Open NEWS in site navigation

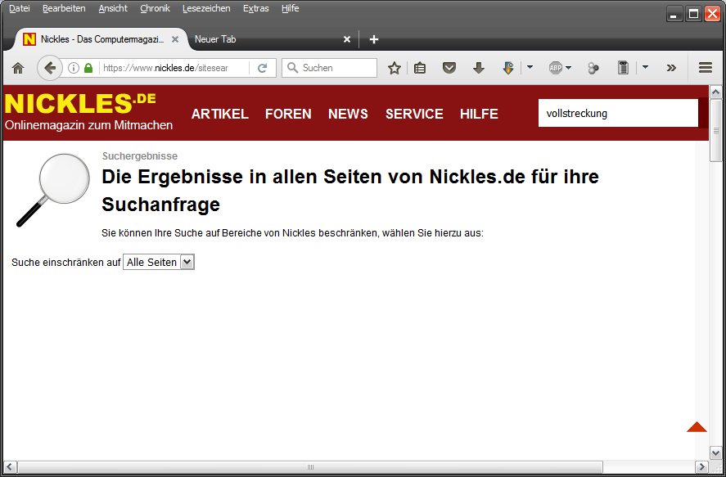coord(348,114)
